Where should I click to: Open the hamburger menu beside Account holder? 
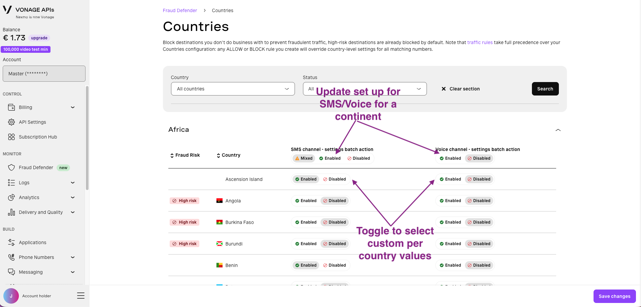[x=81, y=296]
